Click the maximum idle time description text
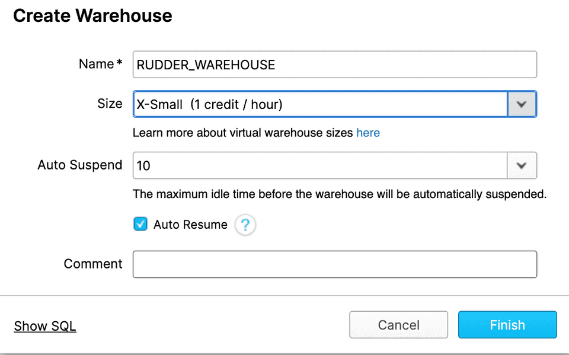The width and height of the screenshot is (569, 355). [339, 194]
